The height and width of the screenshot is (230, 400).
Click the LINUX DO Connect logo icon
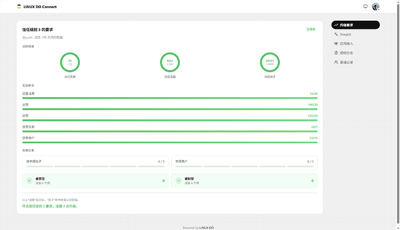19,6
